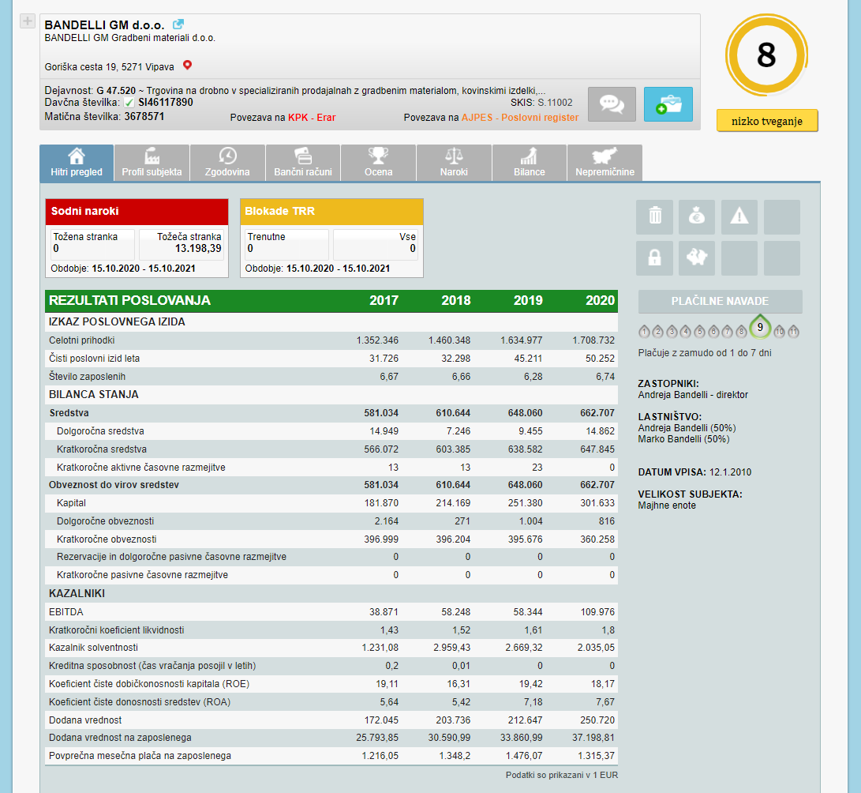Click the blue add-to-portfolio briefcase button

[x=668, y=104]
